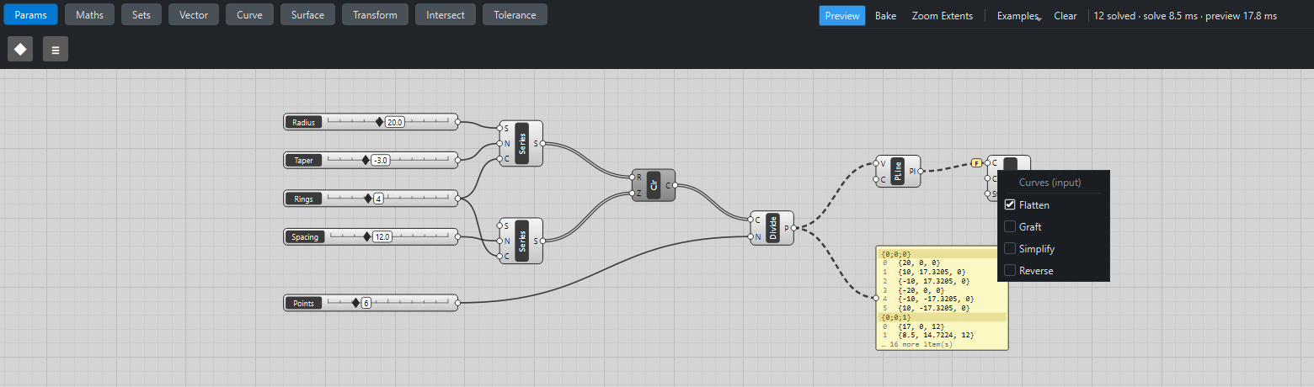This screenshot has width=1314, height=387.
Task: Click the yellow panel's input port
Action: point(876,298)
